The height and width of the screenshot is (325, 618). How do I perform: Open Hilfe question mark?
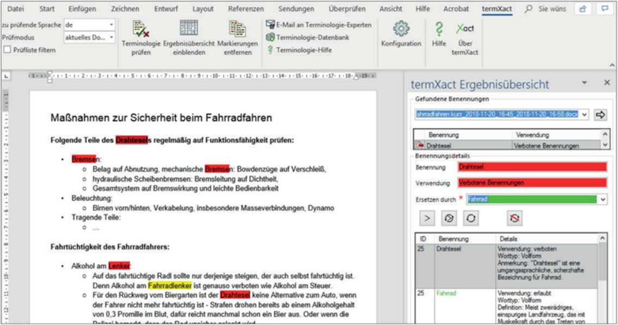439,34
